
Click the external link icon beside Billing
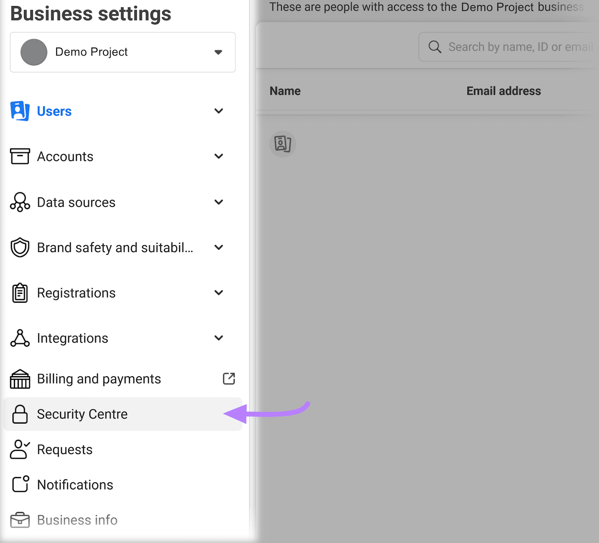click(229, 379)
